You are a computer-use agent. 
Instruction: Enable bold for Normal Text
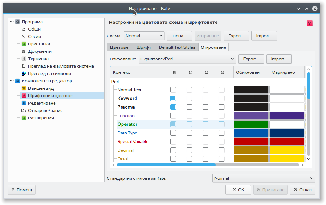pos(173,90)
